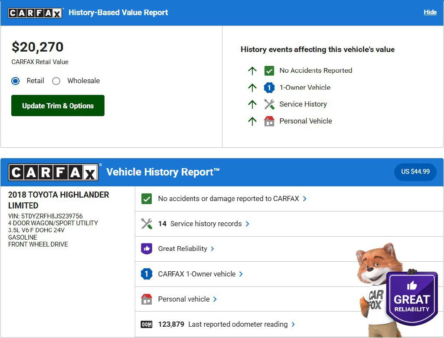Select the Retail radio button
This screenshot has height=338, width=444.
coord(16,81)
